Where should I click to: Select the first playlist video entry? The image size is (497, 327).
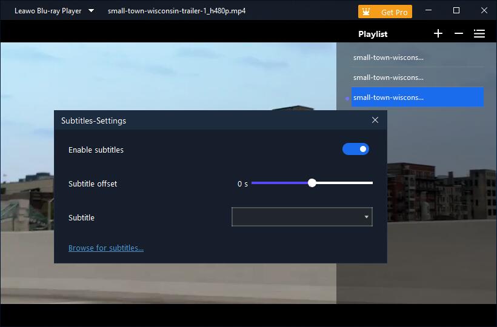pos(389,58)
